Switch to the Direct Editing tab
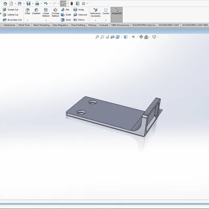Screen dimensions: 209x209 pos(78,25)
